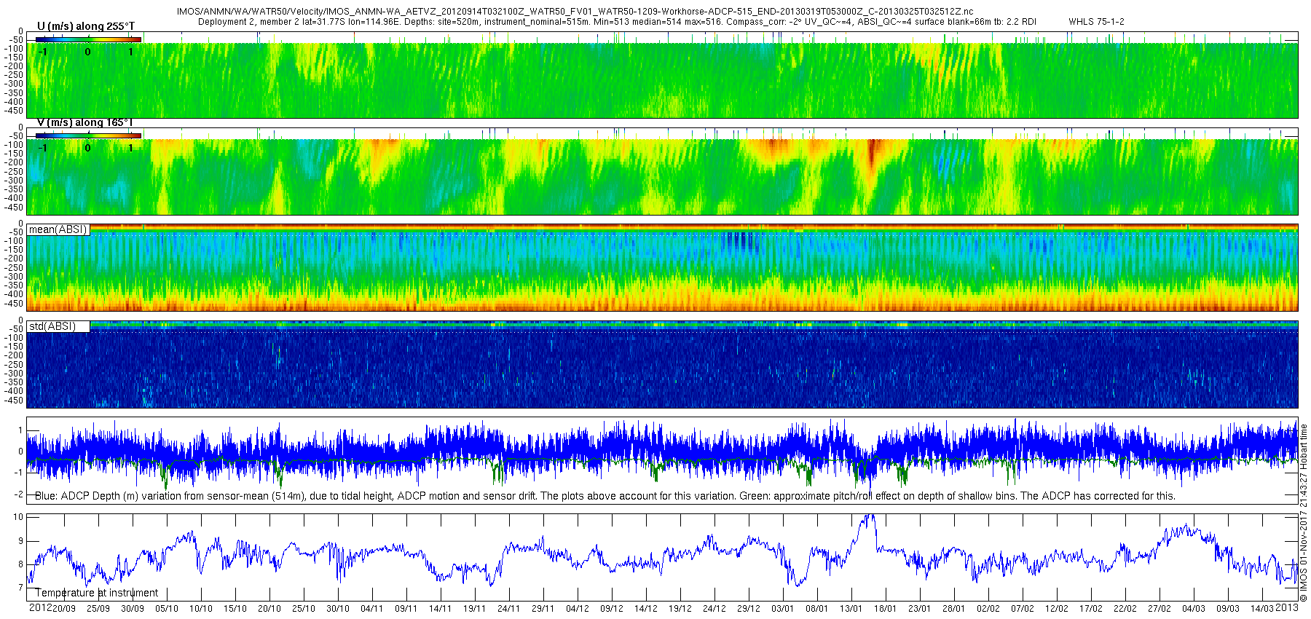The height and width of the screenshot is (619, 1311).
Task: Click the '04/11' date tick label
Action: click(x=372, y=609)
